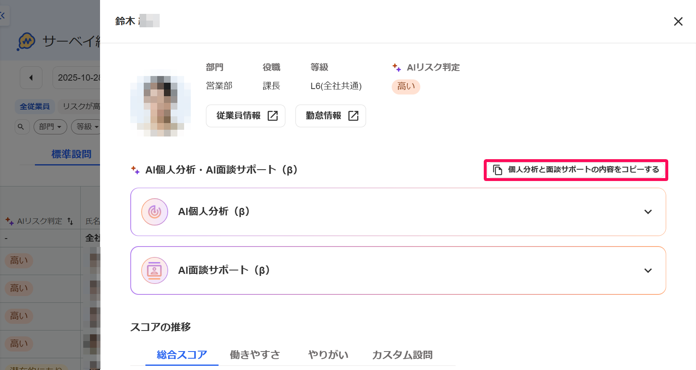Switch to the 標準設問 tab in the background
The height and width of the screenshot is (370, 696).
click(x=71, y=154)
